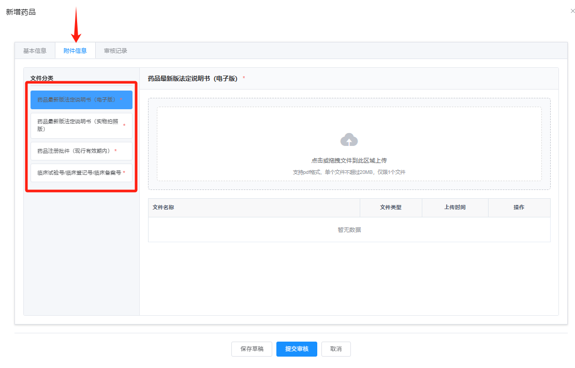Cancel with 取消 button
575x368 pixels.
336,349
